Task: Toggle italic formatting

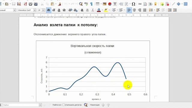Action: pos(54,10)
